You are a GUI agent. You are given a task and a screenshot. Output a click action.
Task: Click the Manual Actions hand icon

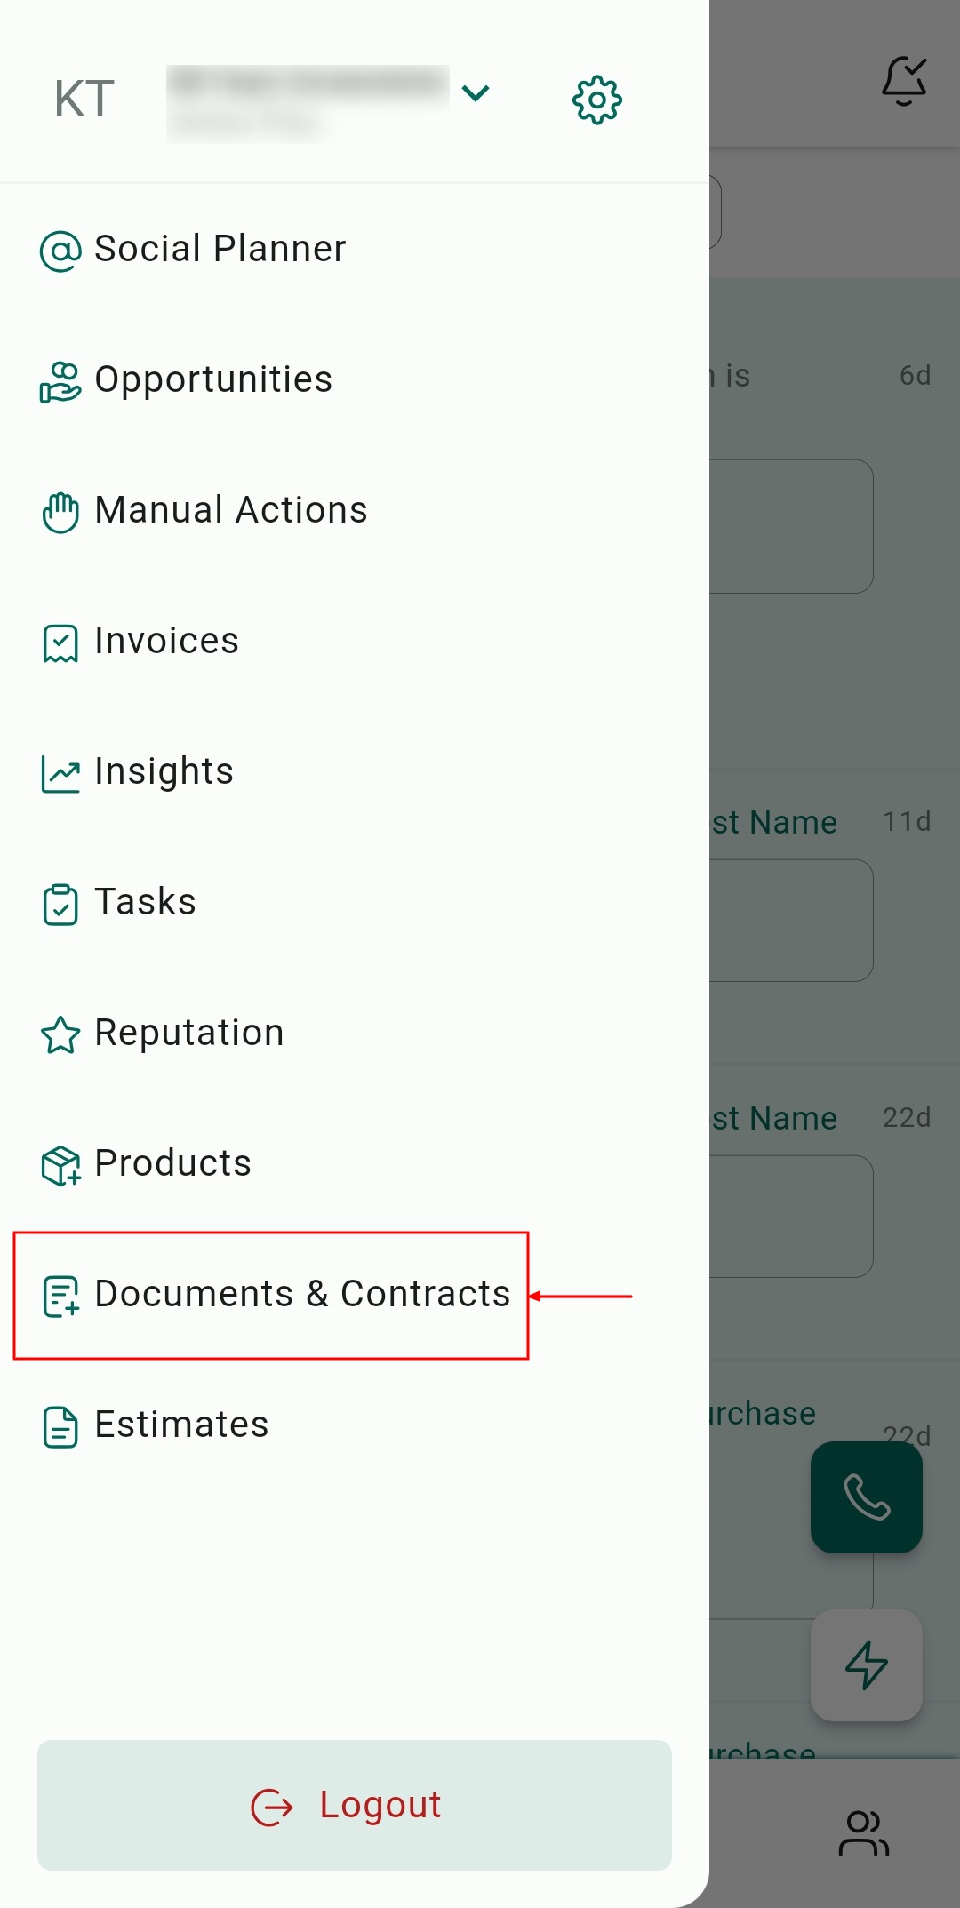(x=60, y=512)
